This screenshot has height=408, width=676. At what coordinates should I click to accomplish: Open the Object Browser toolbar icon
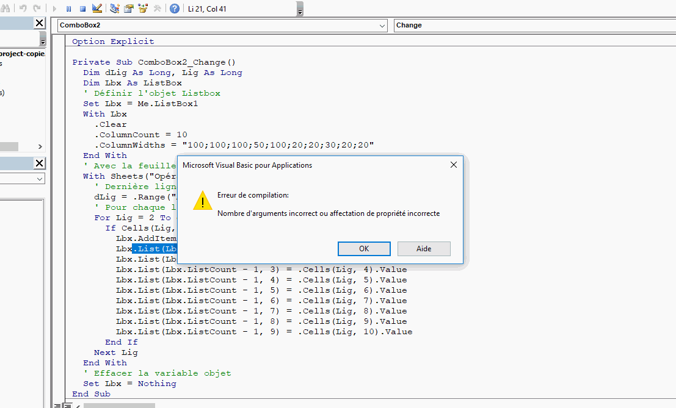tap(143, 9)
